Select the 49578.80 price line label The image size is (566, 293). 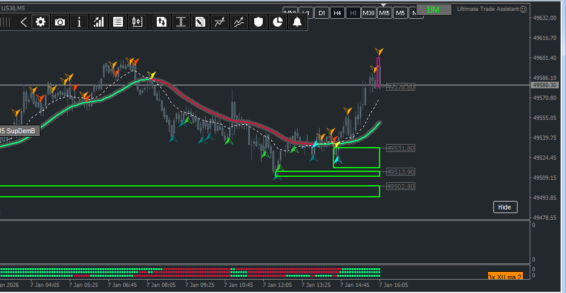401,87
